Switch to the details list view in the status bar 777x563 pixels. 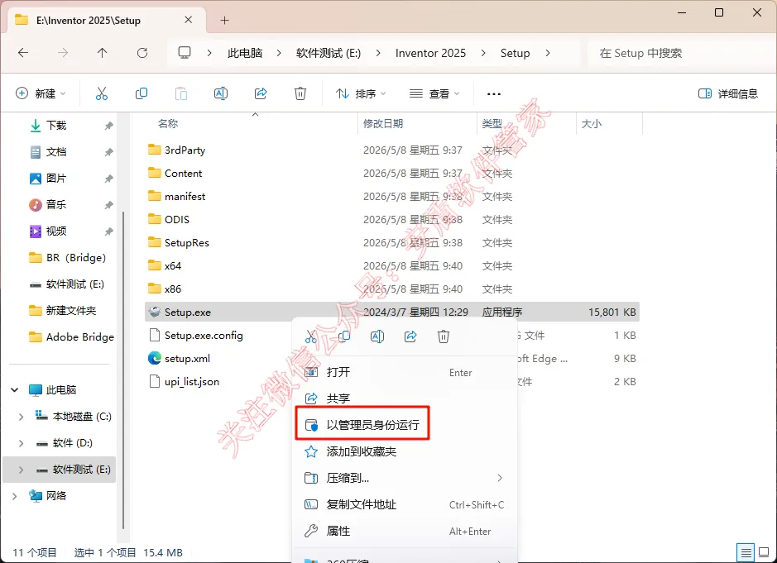click(746, 552)
